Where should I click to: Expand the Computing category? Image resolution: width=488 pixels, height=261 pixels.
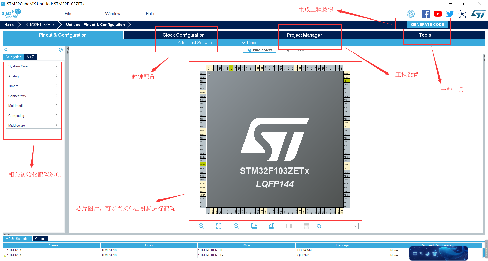tap(33, 116)
